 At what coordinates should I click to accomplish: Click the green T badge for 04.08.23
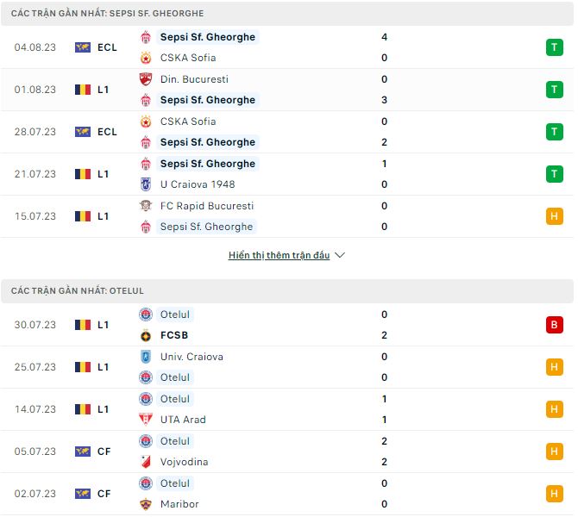(x=554, y=47)
